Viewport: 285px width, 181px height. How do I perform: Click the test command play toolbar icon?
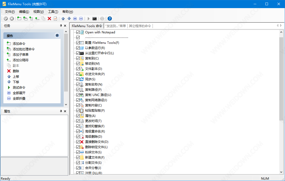click(x=89, y=19)
